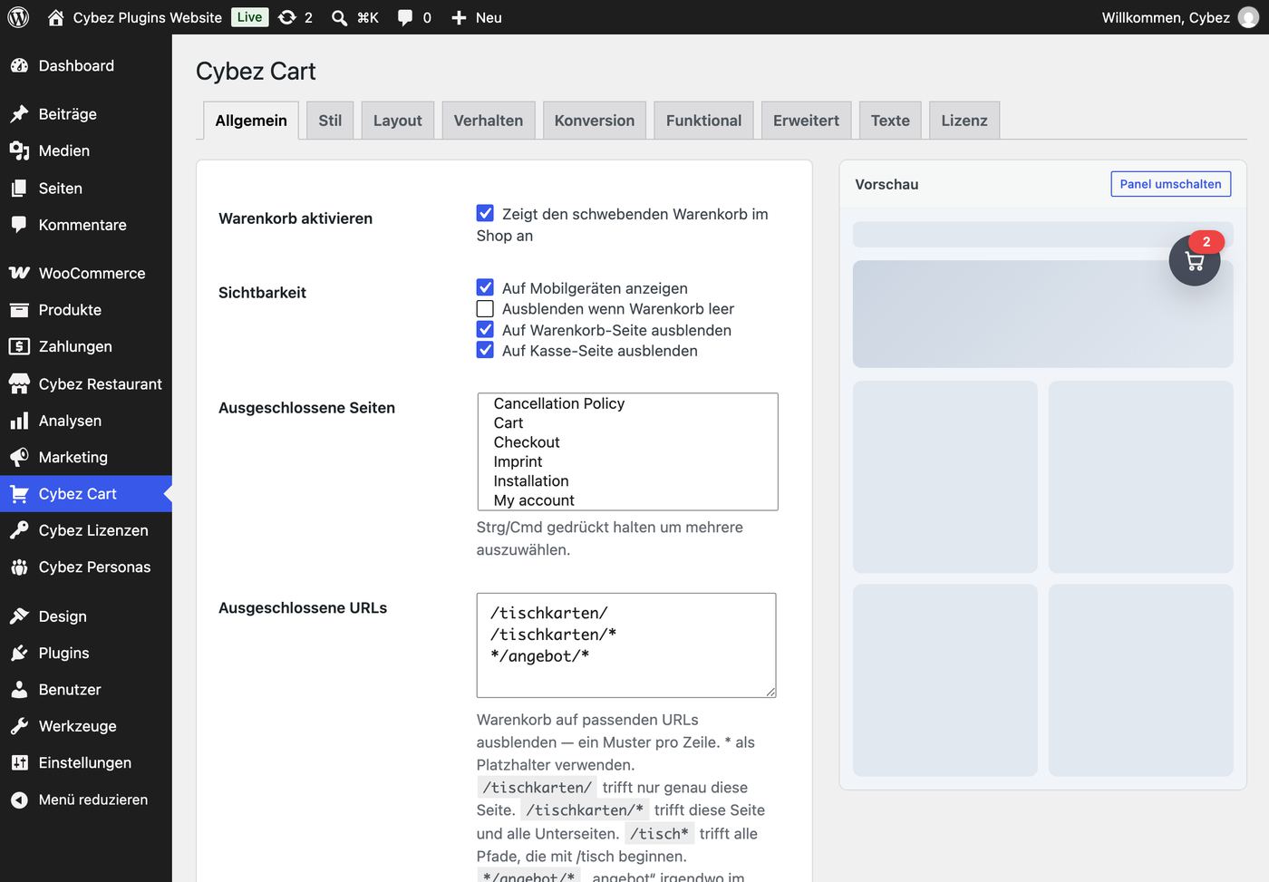1269x882 pixels.
Task: Click the Werkzeuge wrench icon
Action: (x=19, y=726)
